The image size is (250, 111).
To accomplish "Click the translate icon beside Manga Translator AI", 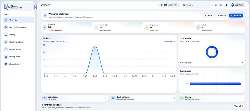I will pyautogui.click(x=6, y=27).
